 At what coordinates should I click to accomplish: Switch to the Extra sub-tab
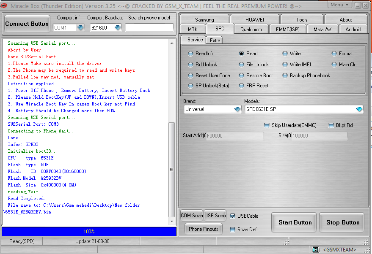[215, 40]
